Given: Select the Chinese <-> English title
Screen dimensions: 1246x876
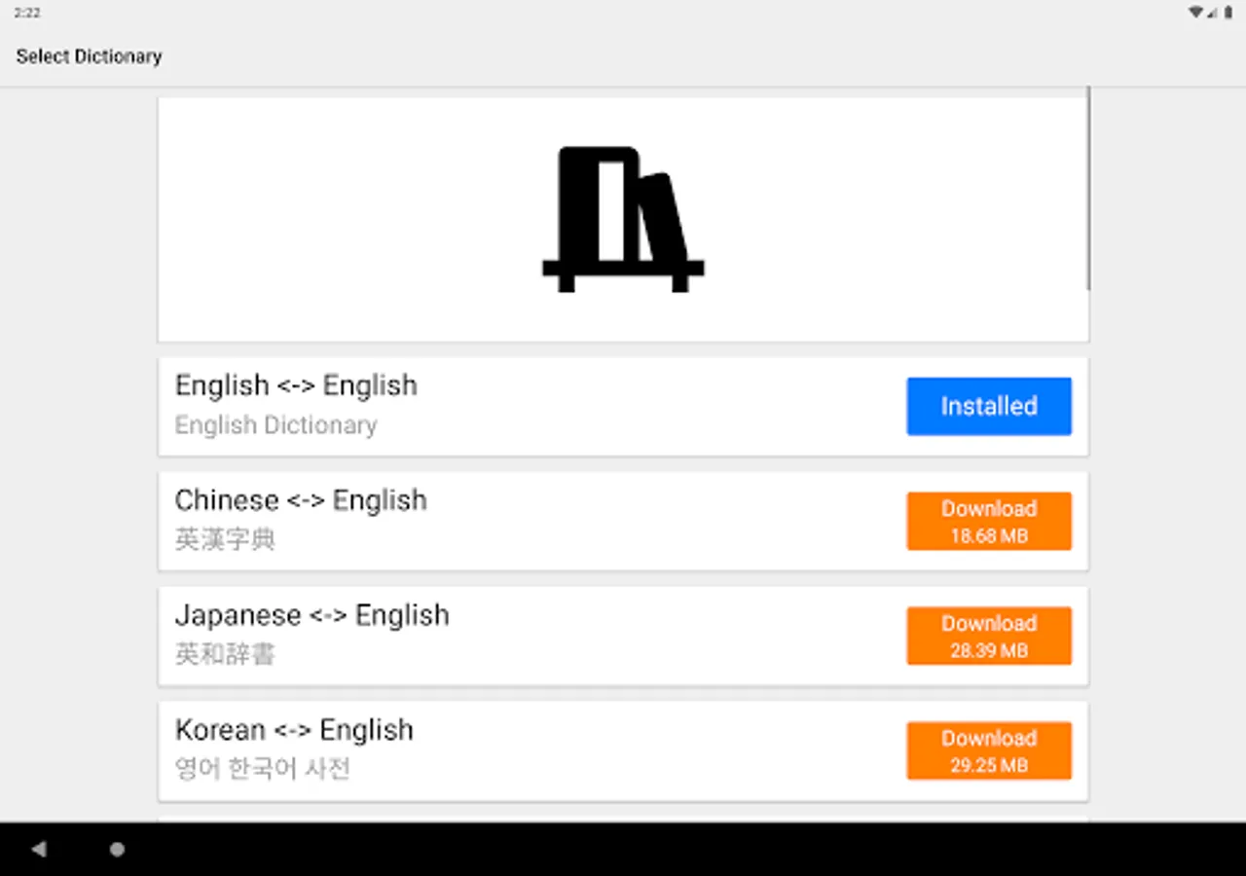Looking at the screenshot, I should click(301, 500).
